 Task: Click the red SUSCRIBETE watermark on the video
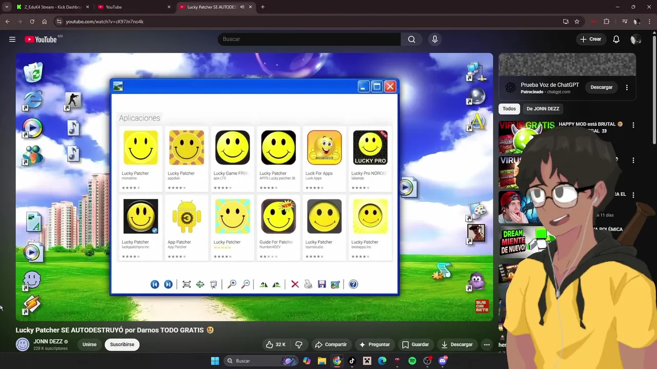click(x=482, y=306)
